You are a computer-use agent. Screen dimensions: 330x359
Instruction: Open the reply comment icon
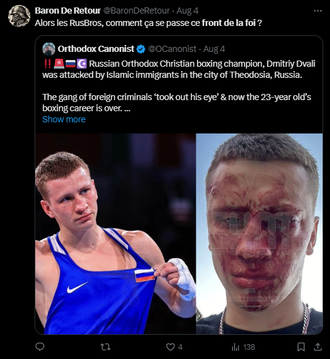[40, 347]
